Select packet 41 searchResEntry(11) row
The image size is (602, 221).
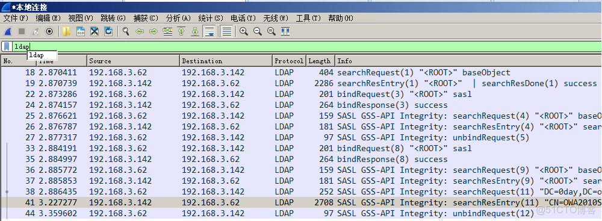pos(301,202)
